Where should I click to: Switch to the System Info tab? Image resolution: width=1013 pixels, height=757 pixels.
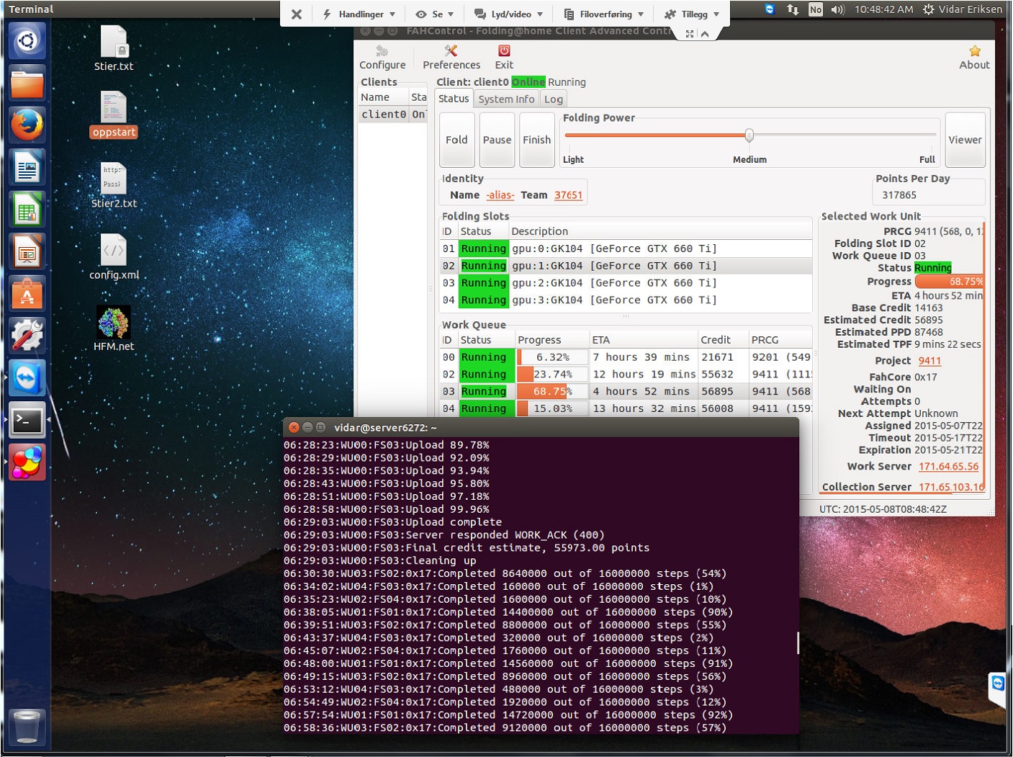(x=506, y=99)
